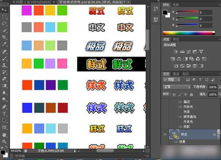Toggle visibility of 描边 effect

tap(180, 102)
